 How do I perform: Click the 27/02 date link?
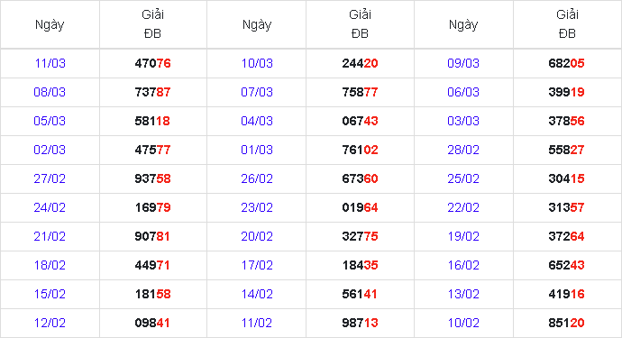pos(50,179)
